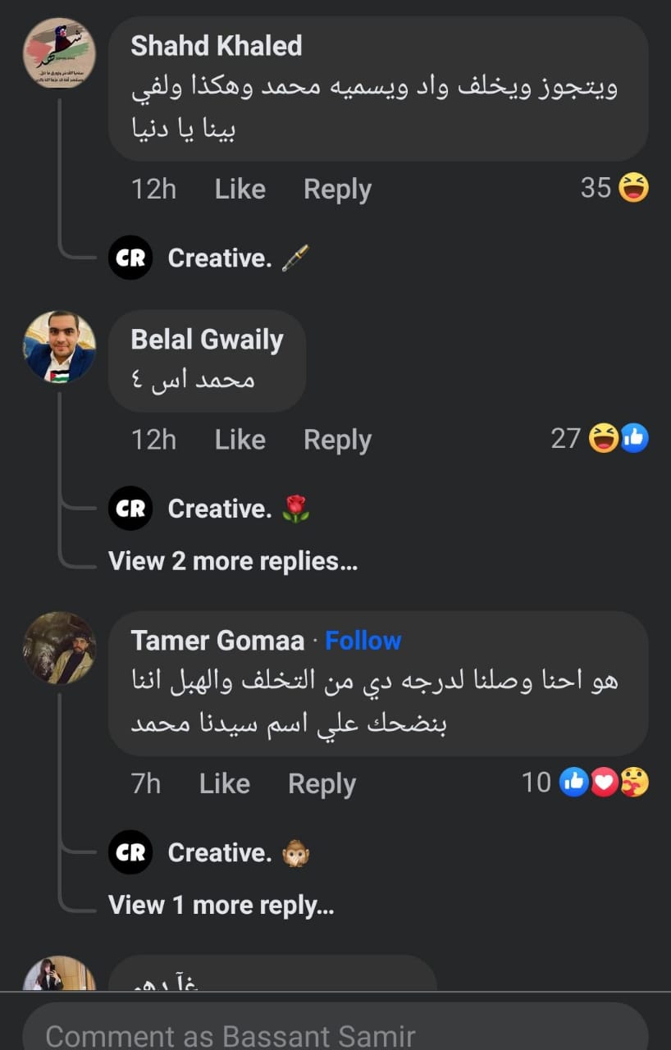Open Creative page icon under Shahd's comment
Viewport: 671px width, 1050px height.
pyautogui.click(x=130, y=258)
